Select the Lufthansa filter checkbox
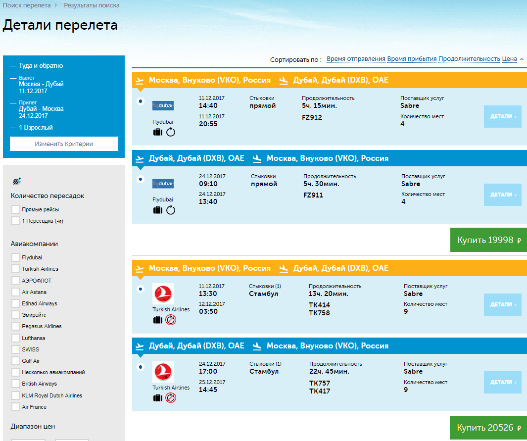Image resolution: width=527 pixels, height=441 pixels. [x=15, y=338]
